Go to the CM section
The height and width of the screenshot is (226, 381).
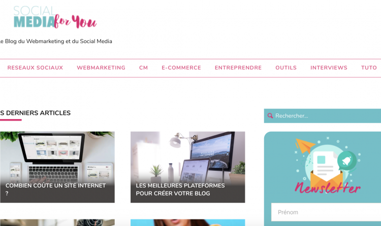click(143, 68)
